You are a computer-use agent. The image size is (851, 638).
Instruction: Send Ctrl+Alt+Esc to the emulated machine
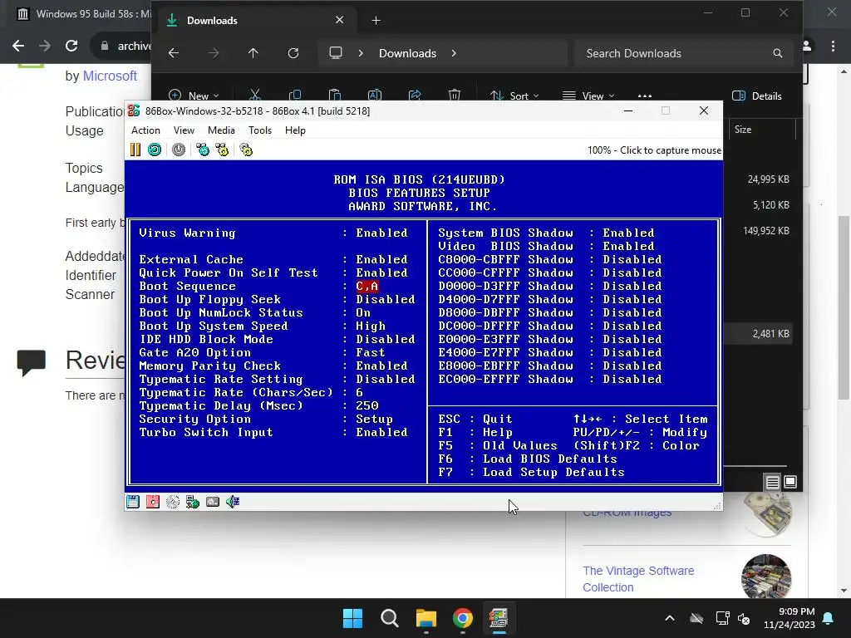[222, 150]
